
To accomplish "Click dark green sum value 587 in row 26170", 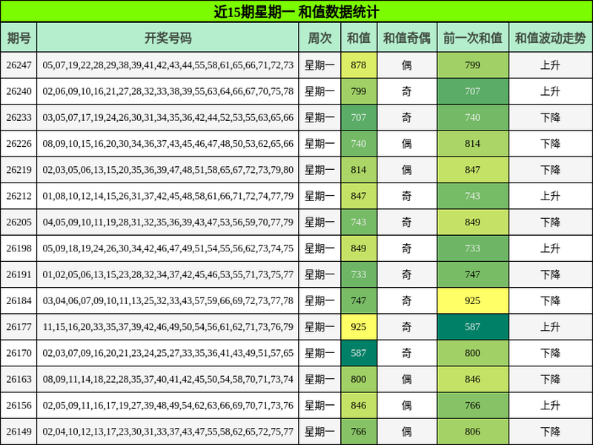I will tap(359, 353).
